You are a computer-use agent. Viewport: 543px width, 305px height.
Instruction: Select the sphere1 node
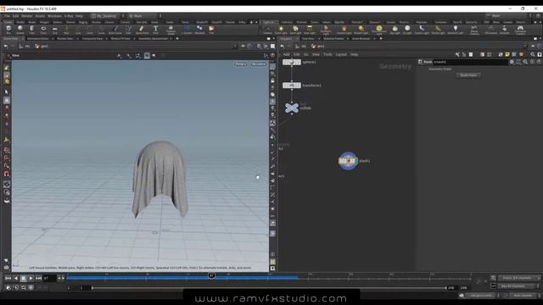[x=292, y=62]
